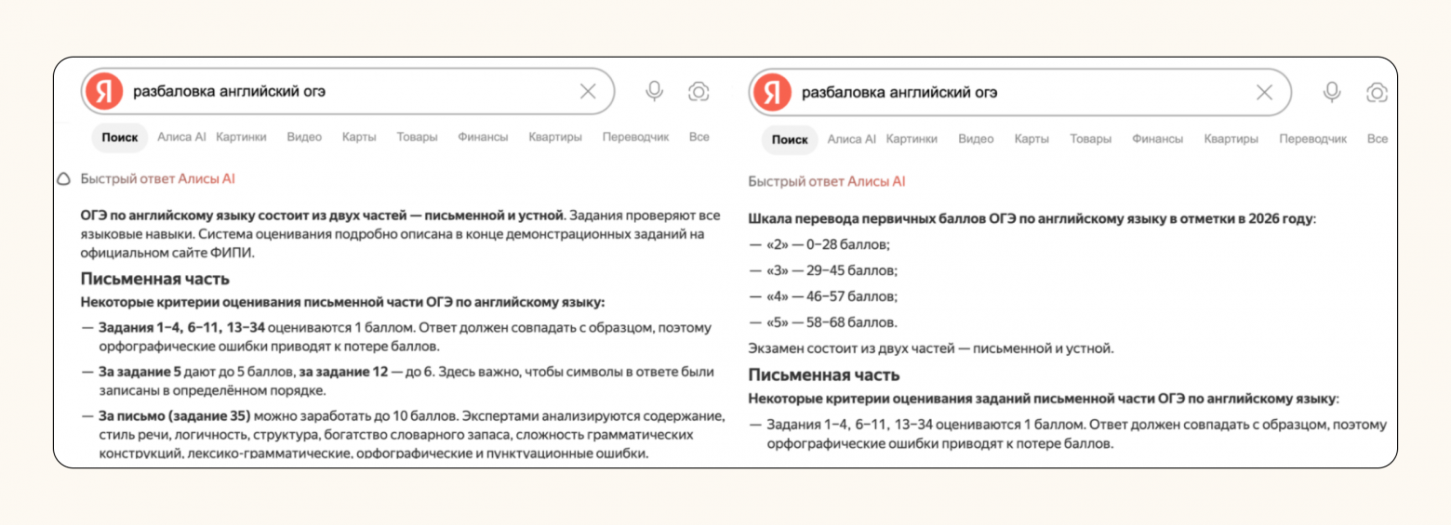Open the Алиса AI tab in the right panel
The width and height of the screenshot is (1451, 525).
(x=852, y=139)
